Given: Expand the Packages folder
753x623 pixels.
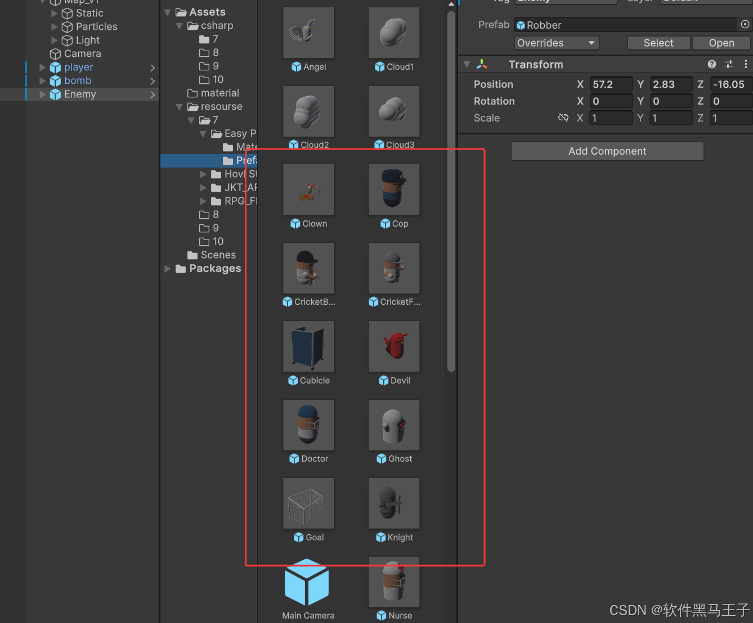Looking at the screenshot, I should coord(168,269).
